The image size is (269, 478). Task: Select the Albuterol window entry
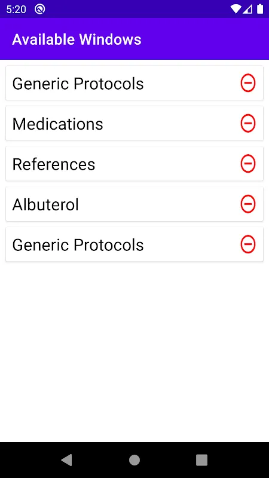[134, 204]
